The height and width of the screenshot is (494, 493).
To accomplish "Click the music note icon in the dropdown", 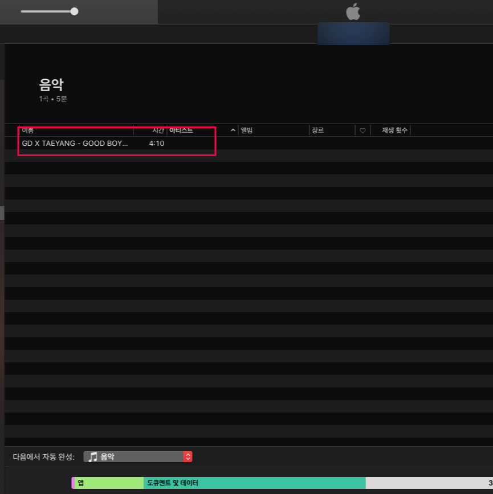I will [93, 457].
